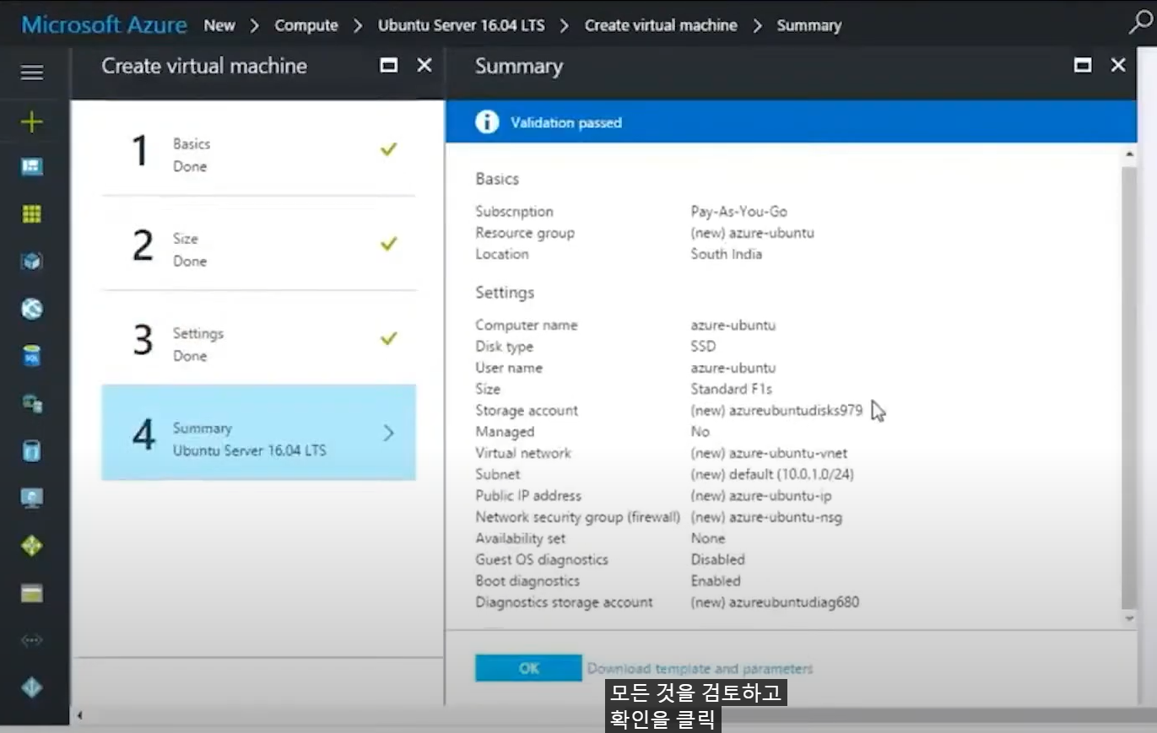Click the Resource group label
Screen dimensions: 1157x733
coord(525,233)
